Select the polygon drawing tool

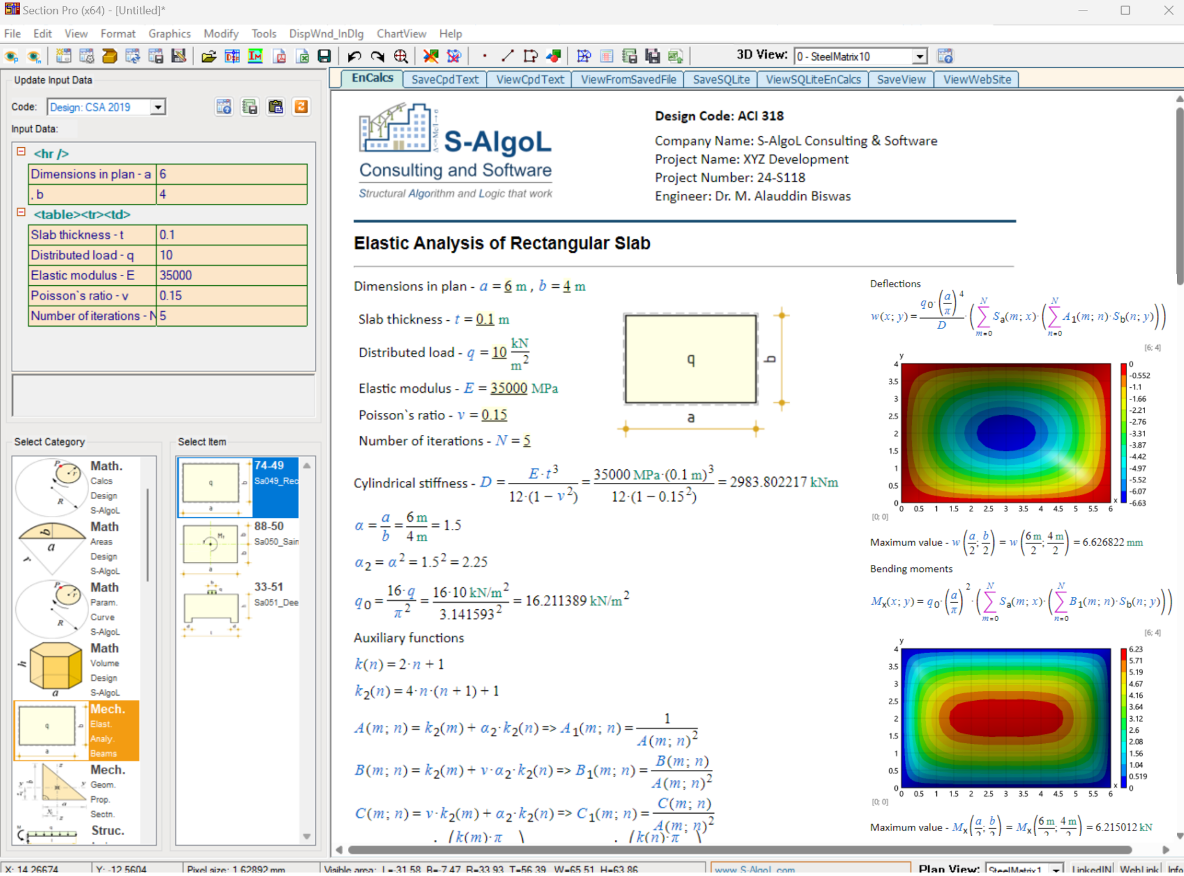click(530, 56)
